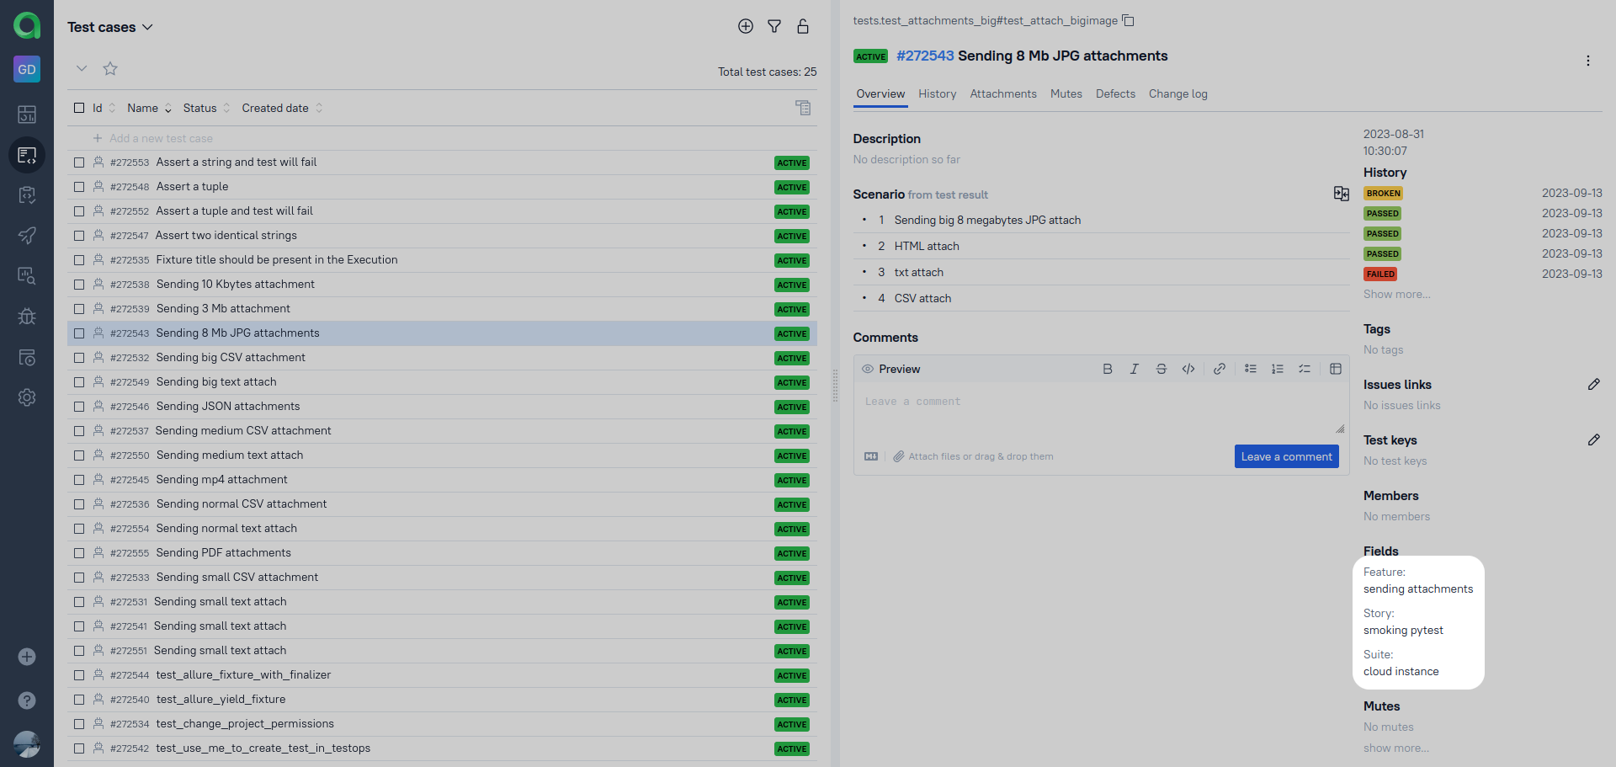This screenshot has width=1616, height=767.
Task: Click the star favorites icon
Action: click(x=110, y=69)
